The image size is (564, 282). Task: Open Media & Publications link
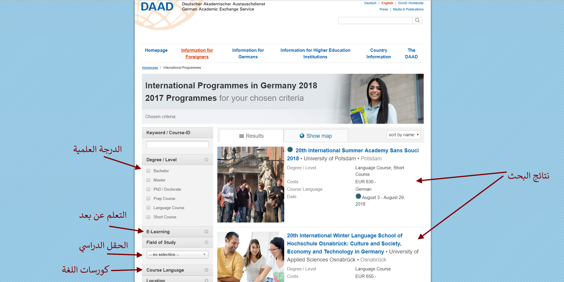click(408, 9)
